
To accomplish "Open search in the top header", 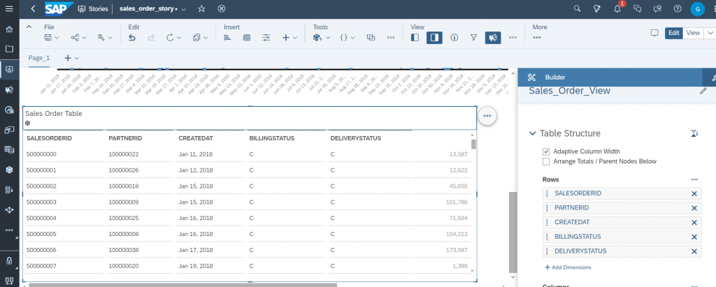I will 577,8.
